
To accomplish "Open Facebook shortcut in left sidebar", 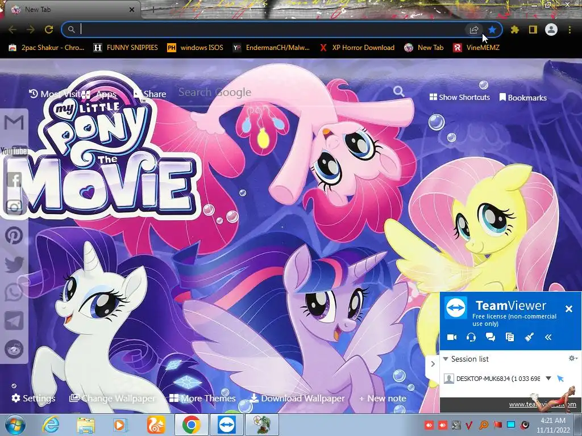I will pyautogui.click(x=14, y=180).
